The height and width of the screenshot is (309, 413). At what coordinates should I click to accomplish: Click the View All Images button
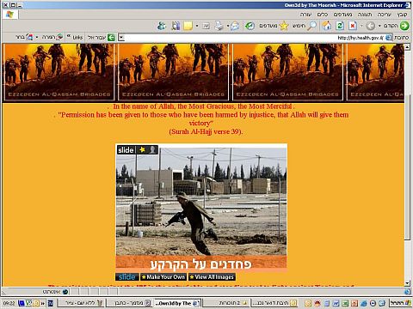point(212,276)
